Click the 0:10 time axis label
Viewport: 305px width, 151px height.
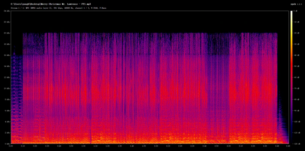click(x=23, y=146)
